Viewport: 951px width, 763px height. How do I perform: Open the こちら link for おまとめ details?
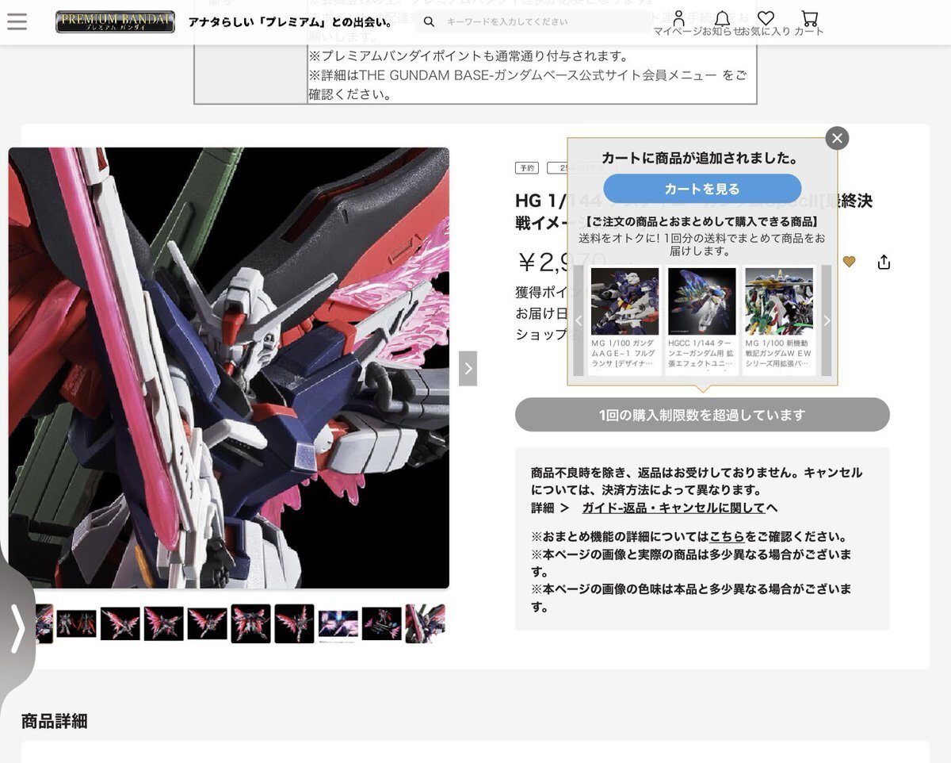[727, 537]
